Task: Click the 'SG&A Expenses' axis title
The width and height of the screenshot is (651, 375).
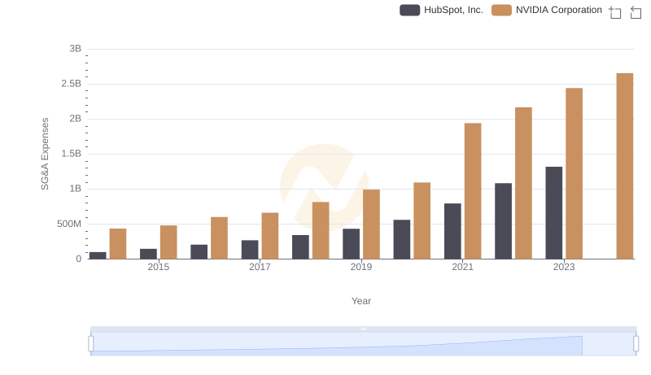Action: 45,154
